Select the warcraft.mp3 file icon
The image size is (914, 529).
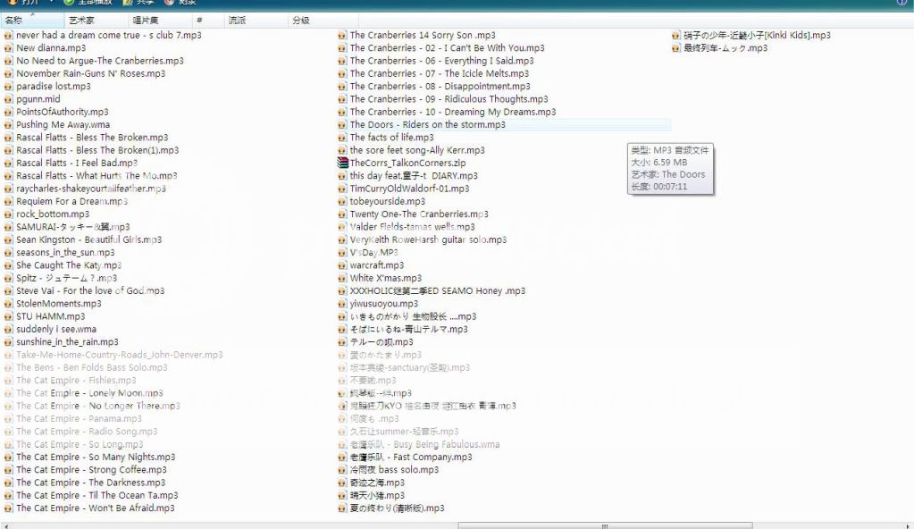pyautogui.click(x=342, y=265)
